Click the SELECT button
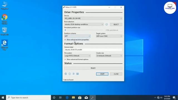 pyautogui.click(x=116, y=24)
